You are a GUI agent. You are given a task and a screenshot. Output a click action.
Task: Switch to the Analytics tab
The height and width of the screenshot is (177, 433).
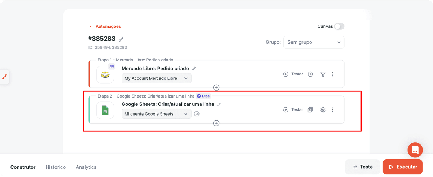tap(86, 167)
